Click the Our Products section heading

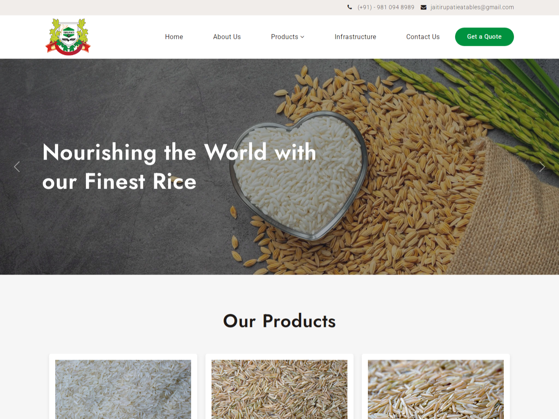pyautogui.click(x=279, y=321)
